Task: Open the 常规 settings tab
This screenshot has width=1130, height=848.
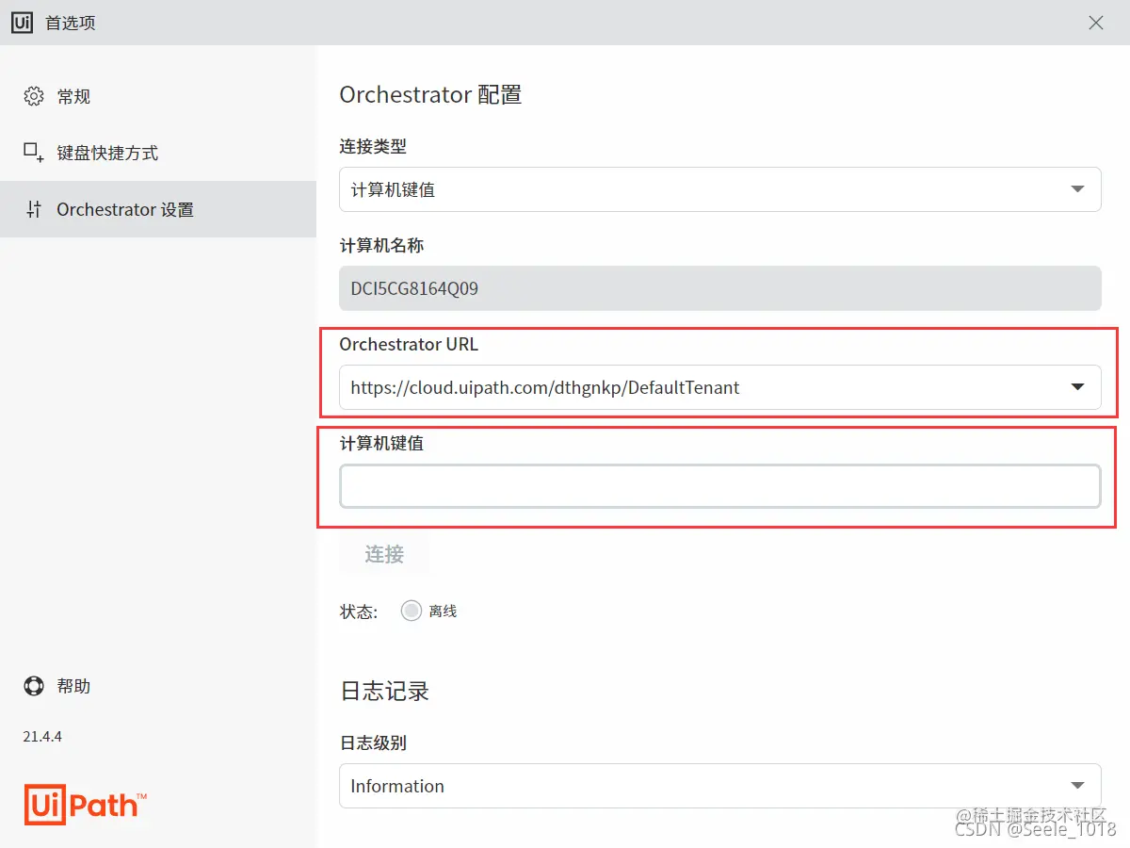Action: click(x=158, y=96)
